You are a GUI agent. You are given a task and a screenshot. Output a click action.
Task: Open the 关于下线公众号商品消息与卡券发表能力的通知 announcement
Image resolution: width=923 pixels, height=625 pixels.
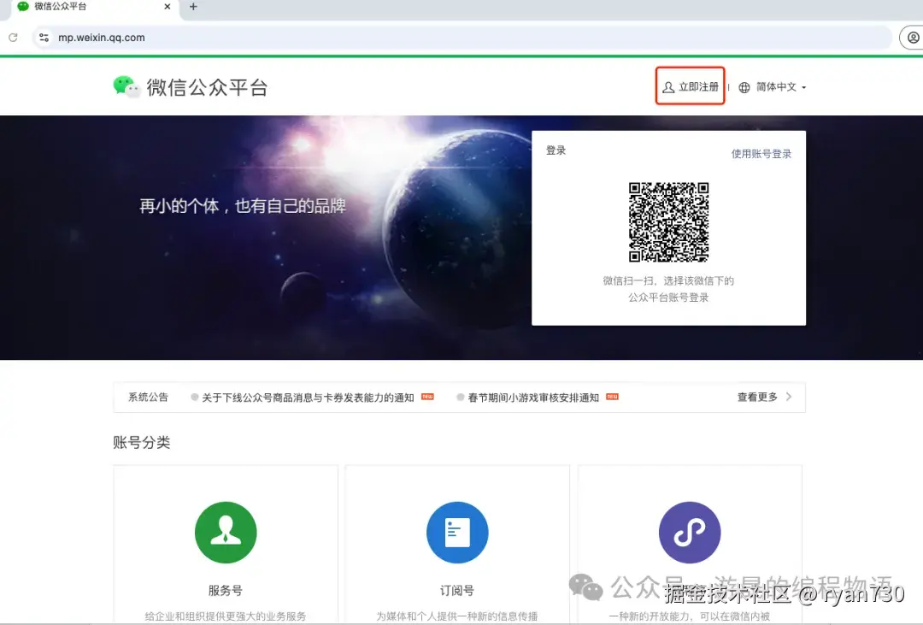tap(309, 397)
